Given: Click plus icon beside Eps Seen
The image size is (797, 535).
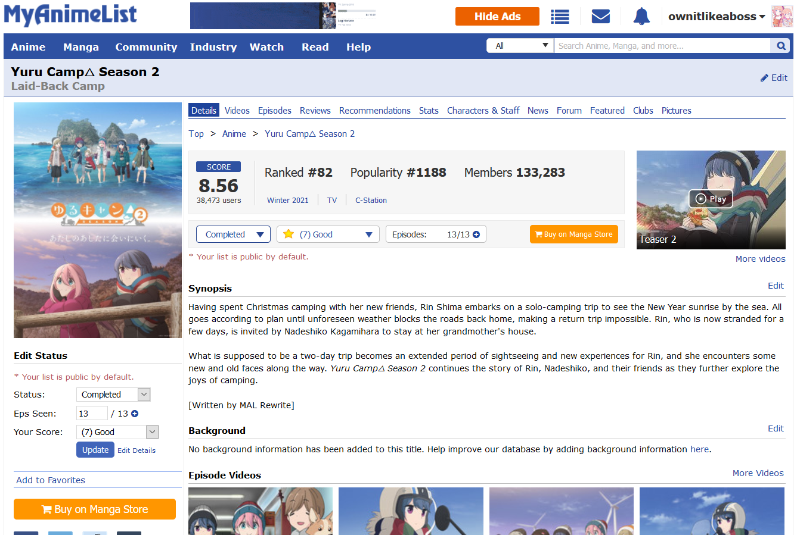Looking at the screenshot, I should tap(135, 414).
